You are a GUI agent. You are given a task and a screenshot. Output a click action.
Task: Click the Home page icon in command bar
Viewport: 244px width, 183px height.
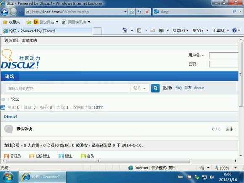[x=125, y=30]
